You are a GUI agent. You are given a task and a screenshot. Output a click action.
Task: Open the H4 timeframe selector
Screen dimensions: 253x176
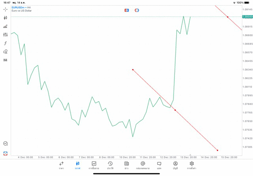(x=6, y=60)
